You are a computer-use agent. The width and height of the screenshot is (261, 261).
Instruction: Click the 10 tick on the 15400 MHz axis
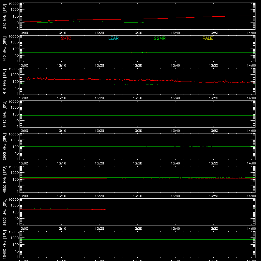tap(17, 251)
